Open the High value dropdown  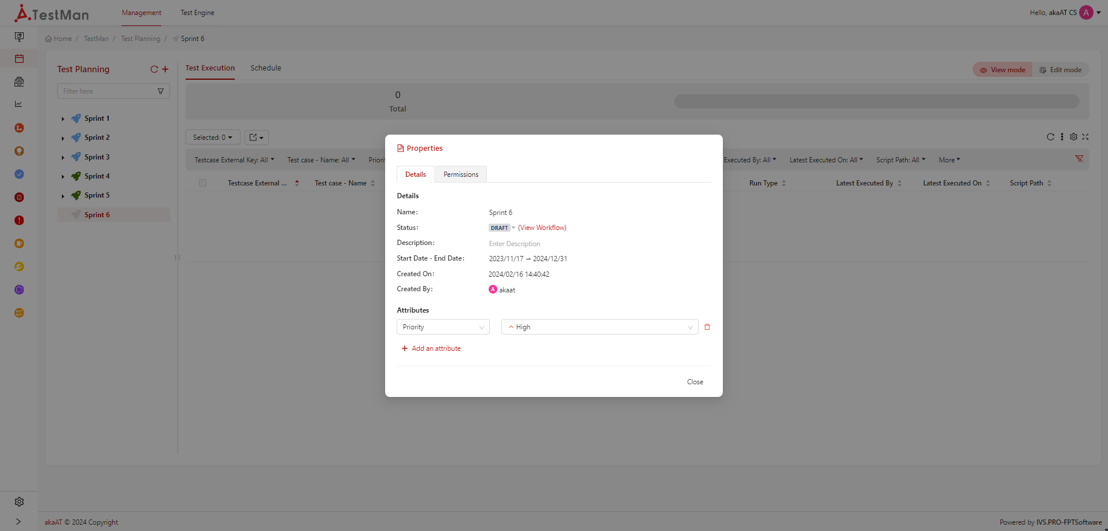(600, 327)
